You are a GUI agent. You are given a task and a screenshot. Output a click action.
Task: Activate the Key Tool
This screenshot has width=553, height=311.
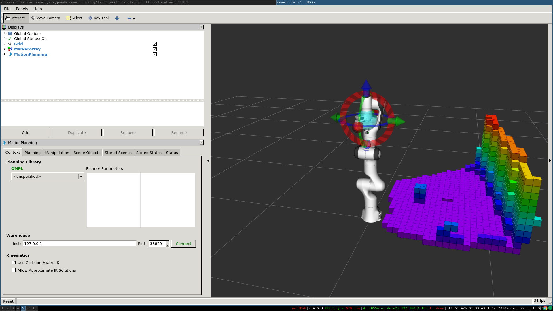pyautogui.click(x=99, y=18)
